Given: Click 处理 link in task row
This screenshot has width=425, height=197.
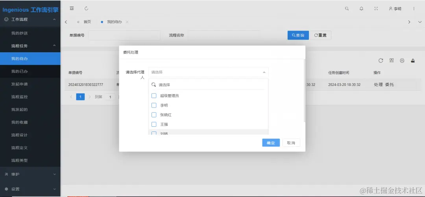Looking at the screenshot, I should tap(378, 85).
